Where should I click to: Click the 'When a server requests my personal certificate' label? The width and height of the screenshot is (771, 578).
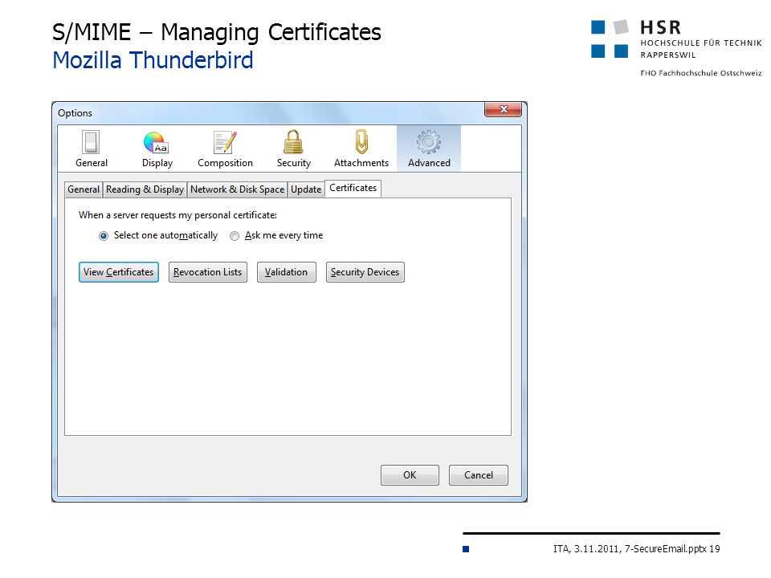click(x=177, y=215)
